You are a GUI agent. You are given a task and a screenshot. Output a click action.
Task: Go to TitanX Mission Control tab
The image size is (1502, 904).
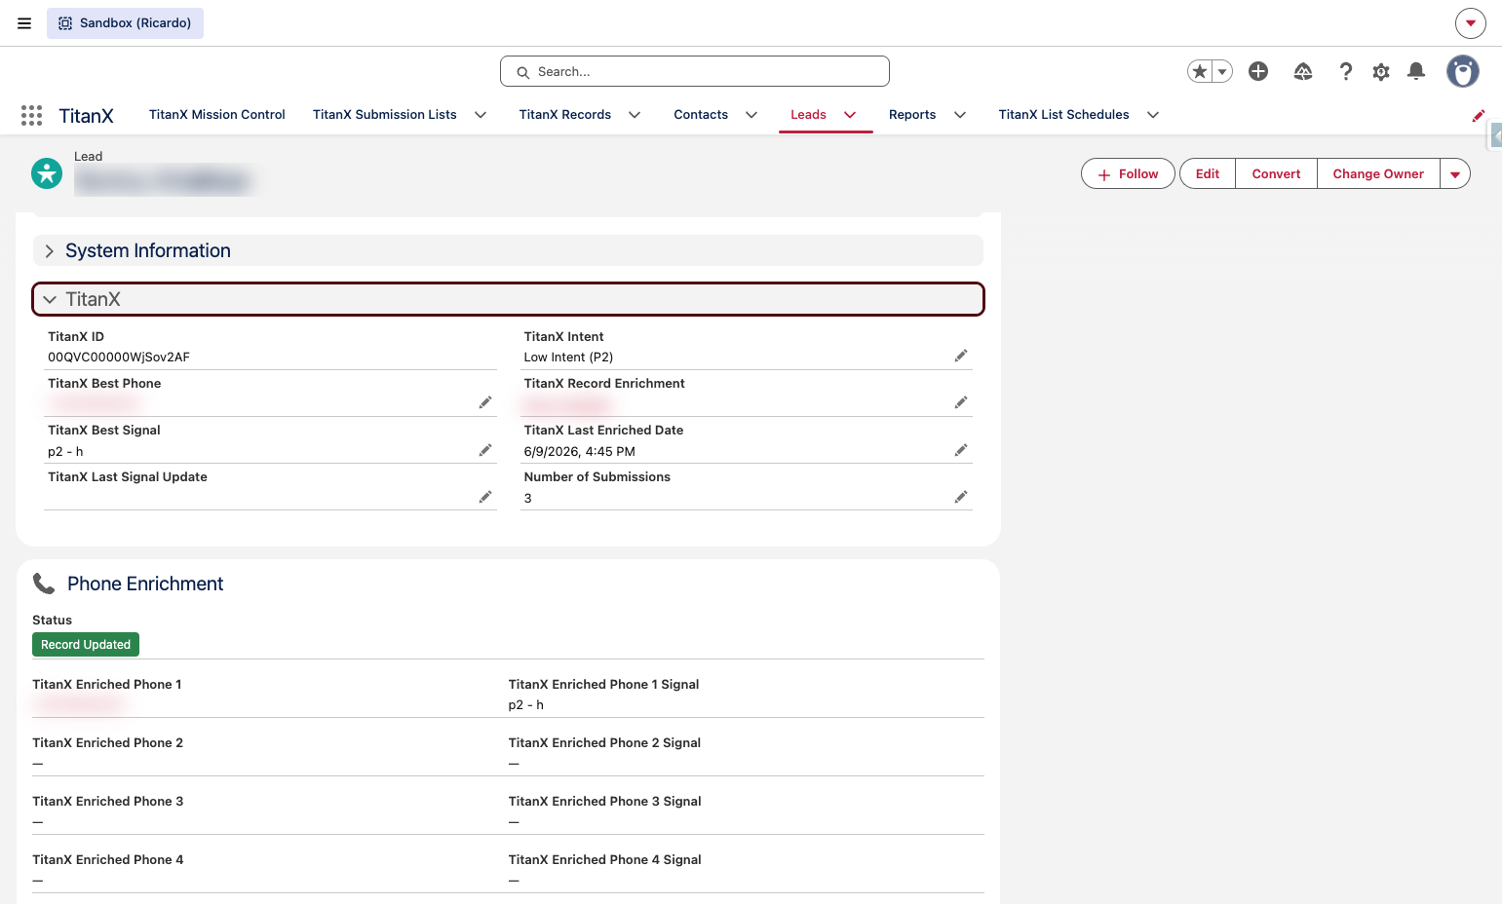coord(216,115)
